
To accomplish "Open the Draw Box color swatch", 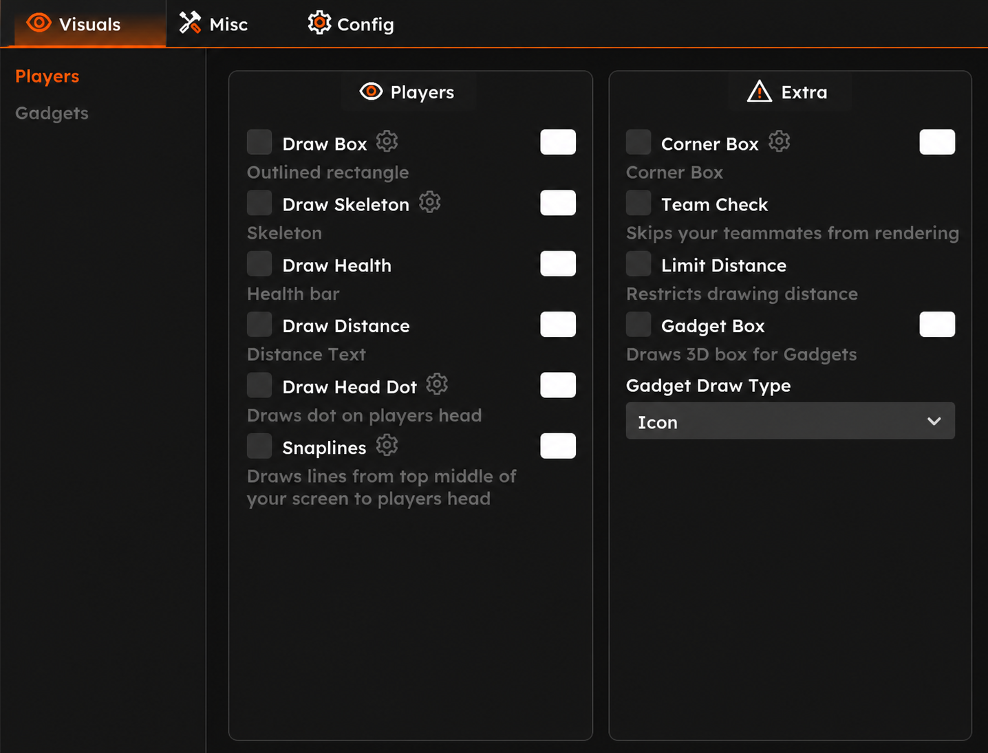I will pos(558,142).
